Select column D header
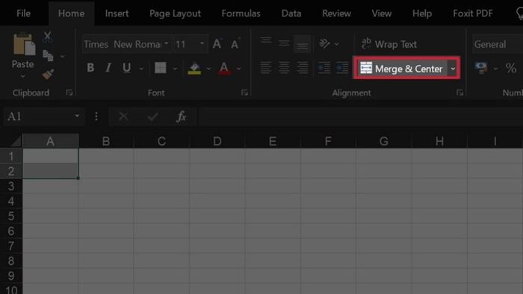This screenshot has height=294, width=523. 217,141
